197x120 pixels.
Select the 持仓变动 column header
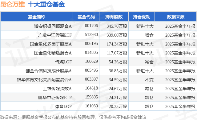pyautogui.click(x=142, y=17)
